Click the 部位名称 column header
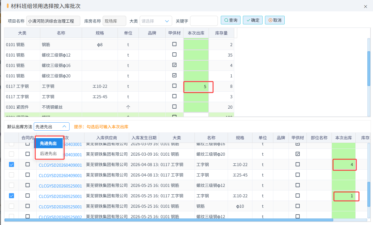This screenshot has height=225, width=373. pyautogui.click(x=319, y=138)
